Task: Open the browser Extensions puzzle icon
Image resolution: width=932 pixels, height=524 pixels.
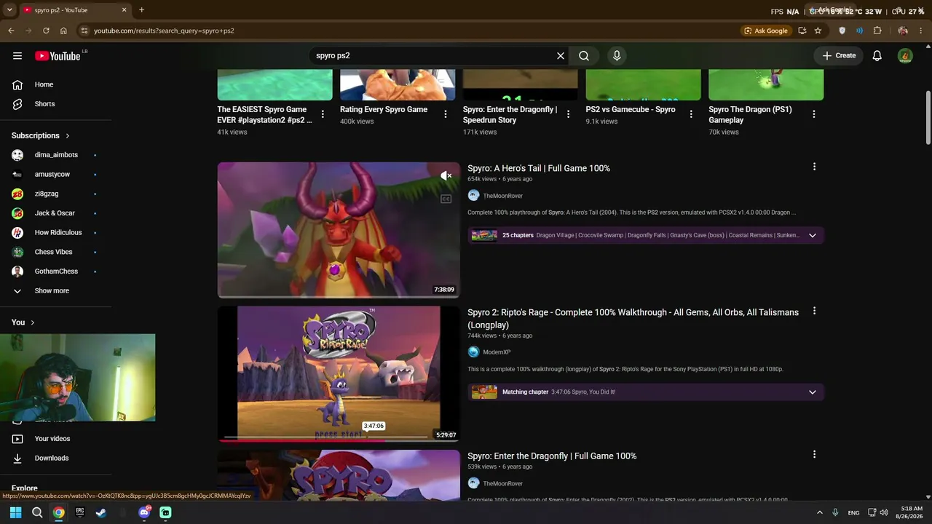Action: click(877, 31)
